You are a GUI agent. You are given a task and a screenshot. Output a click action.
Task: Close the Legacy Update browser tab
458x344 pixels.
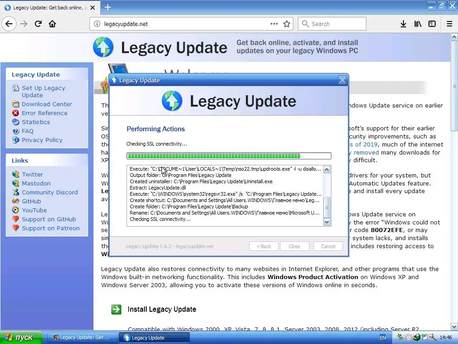(93, 8)
